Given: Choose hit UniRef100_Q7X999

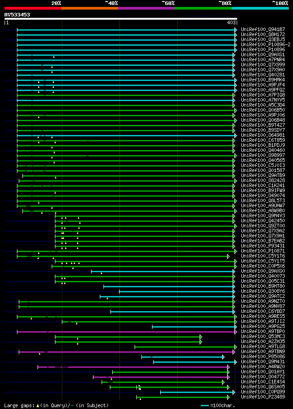Looking at the screenshot, I should 263,65.
